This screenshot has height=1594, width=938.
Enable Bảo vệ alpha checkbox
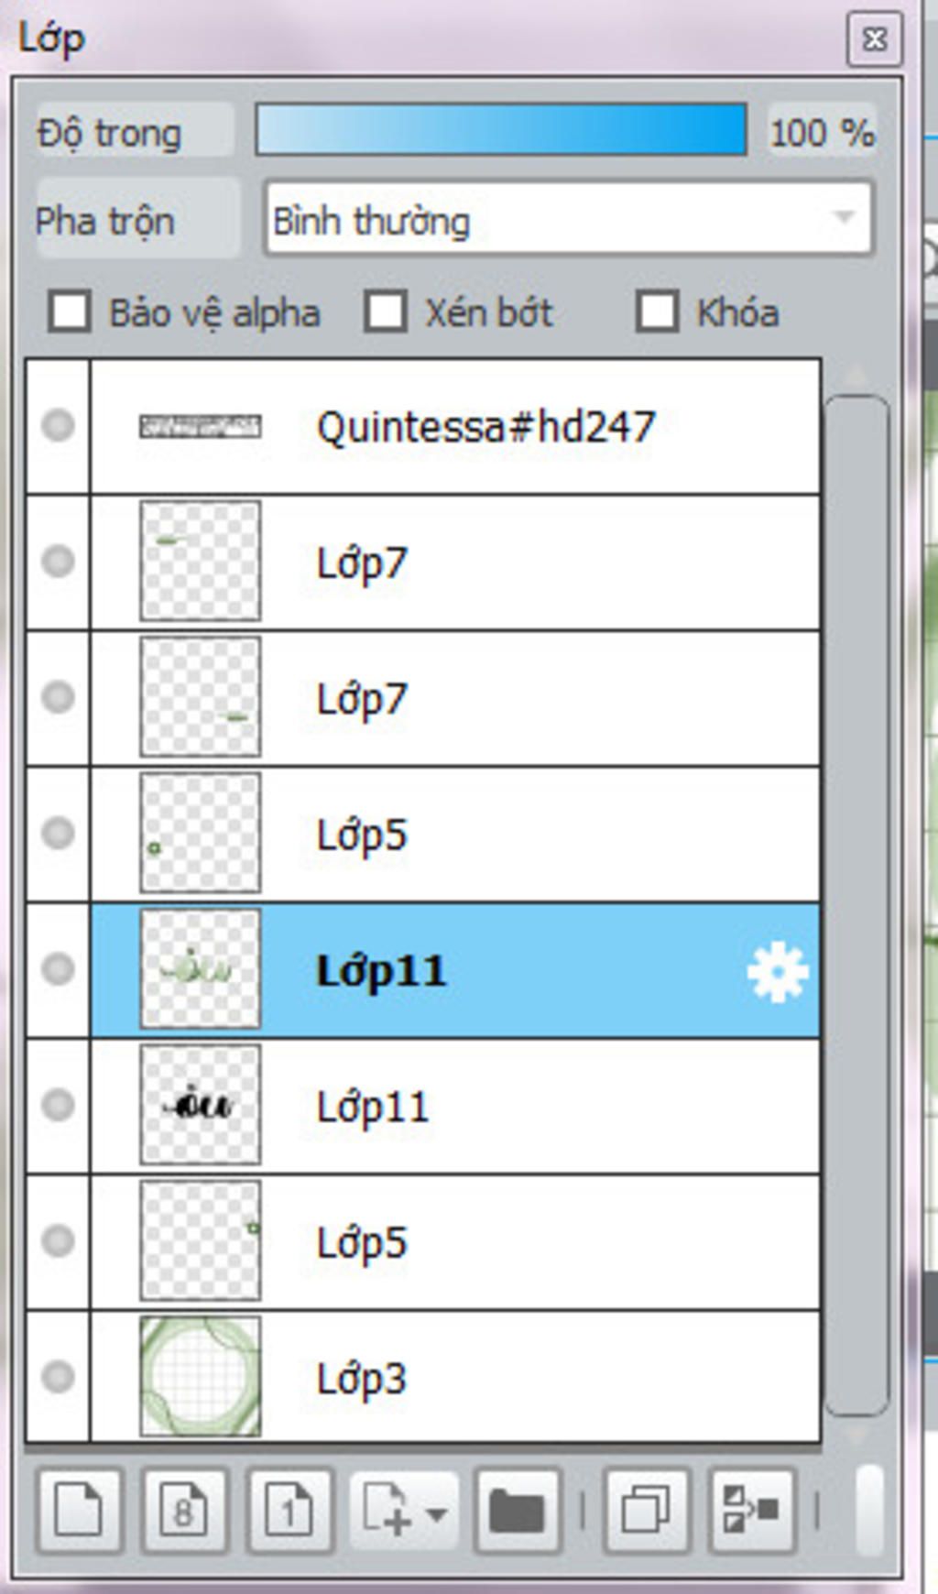pos(71,311)
